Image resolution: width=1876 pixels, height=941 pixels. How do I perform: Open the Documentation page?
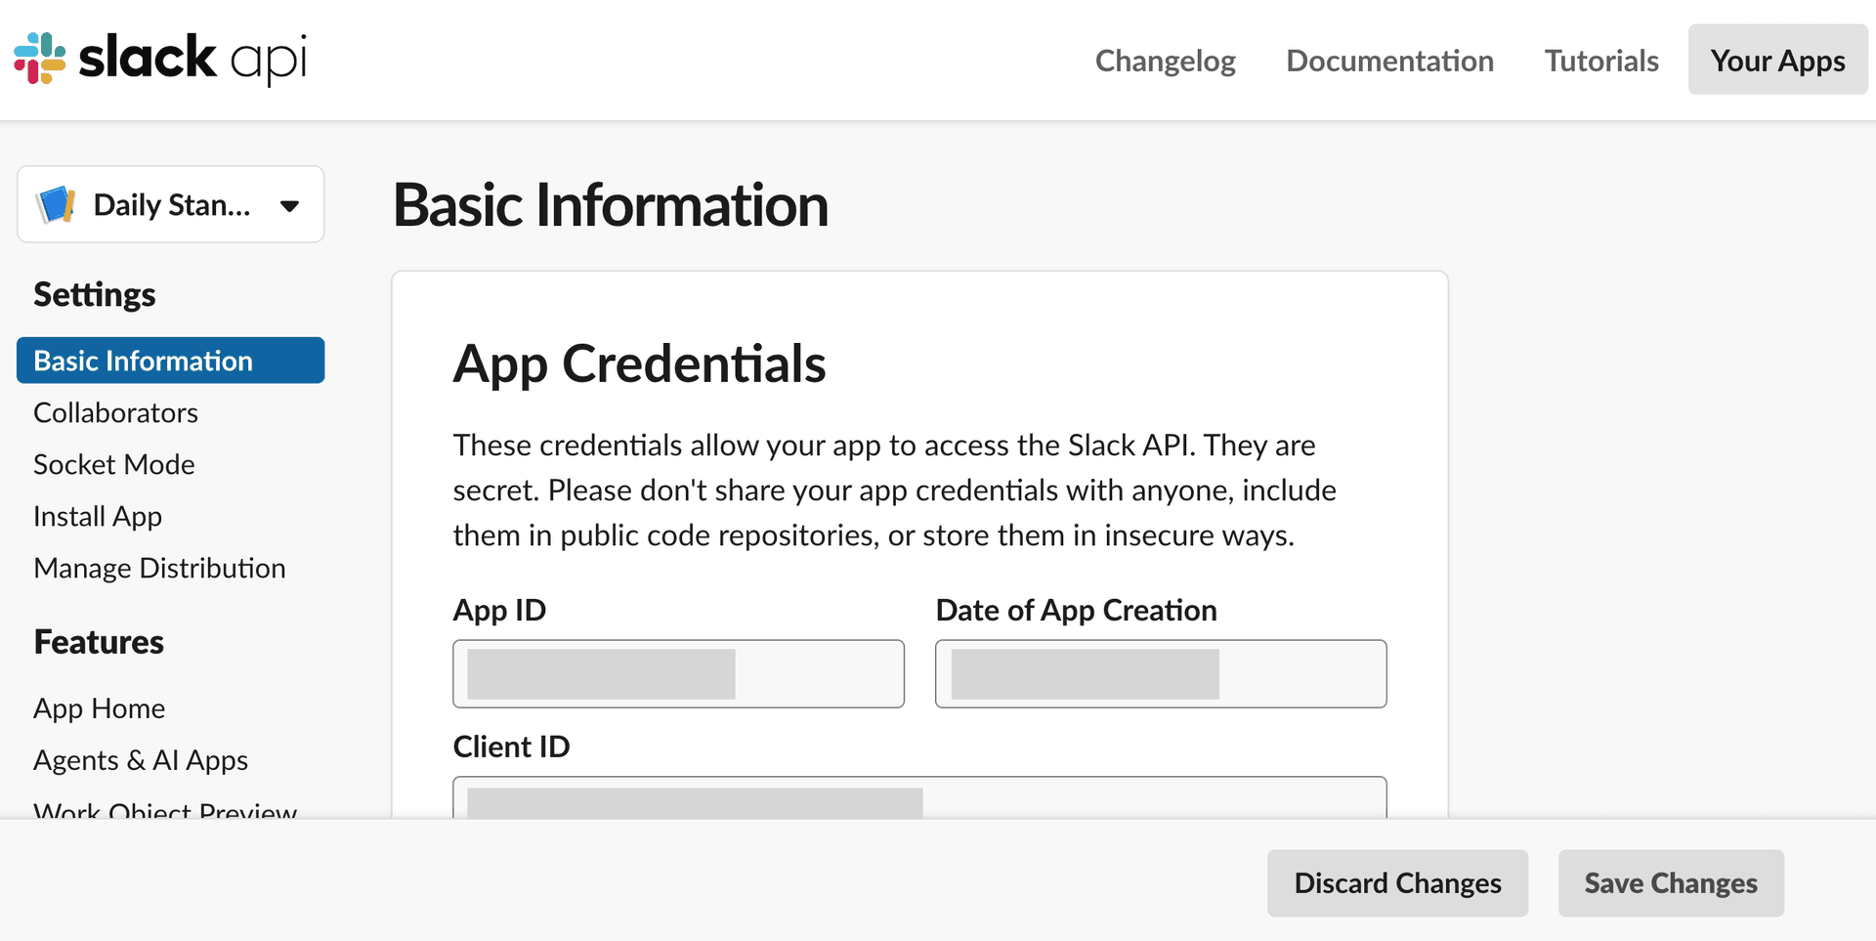tap(1389, 61)
